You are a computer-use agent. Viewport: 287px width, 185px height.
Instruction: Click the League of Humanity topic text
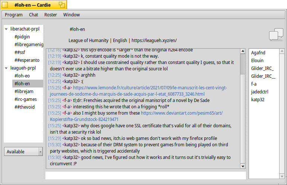123,41
